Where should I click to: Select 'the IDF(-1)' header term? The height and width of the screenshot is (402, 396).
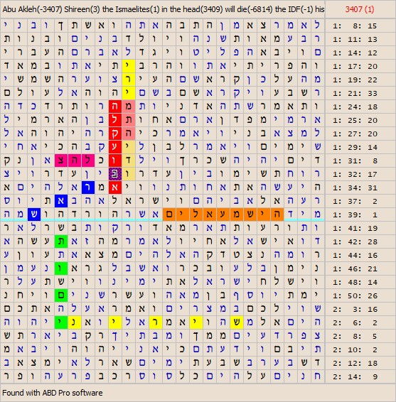[x=294, y=9]
